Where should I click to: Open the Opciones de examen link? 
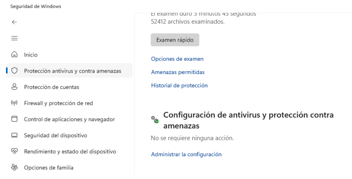click(x=177, y=59)
